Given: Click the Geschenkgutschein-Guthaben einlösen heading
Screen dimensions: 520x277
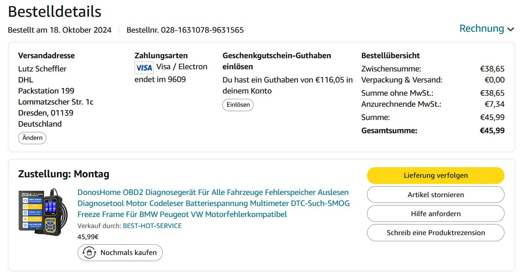Looking at the screenshot, I should pos(277,61).
